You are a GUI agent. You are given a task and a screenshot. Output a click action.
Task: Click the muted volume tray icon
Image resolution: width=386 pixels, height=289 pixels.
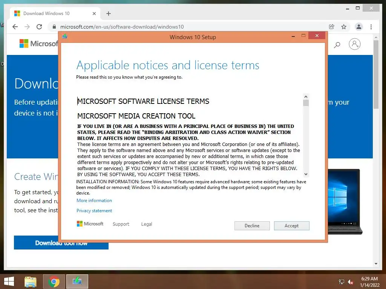pos(351,282)
